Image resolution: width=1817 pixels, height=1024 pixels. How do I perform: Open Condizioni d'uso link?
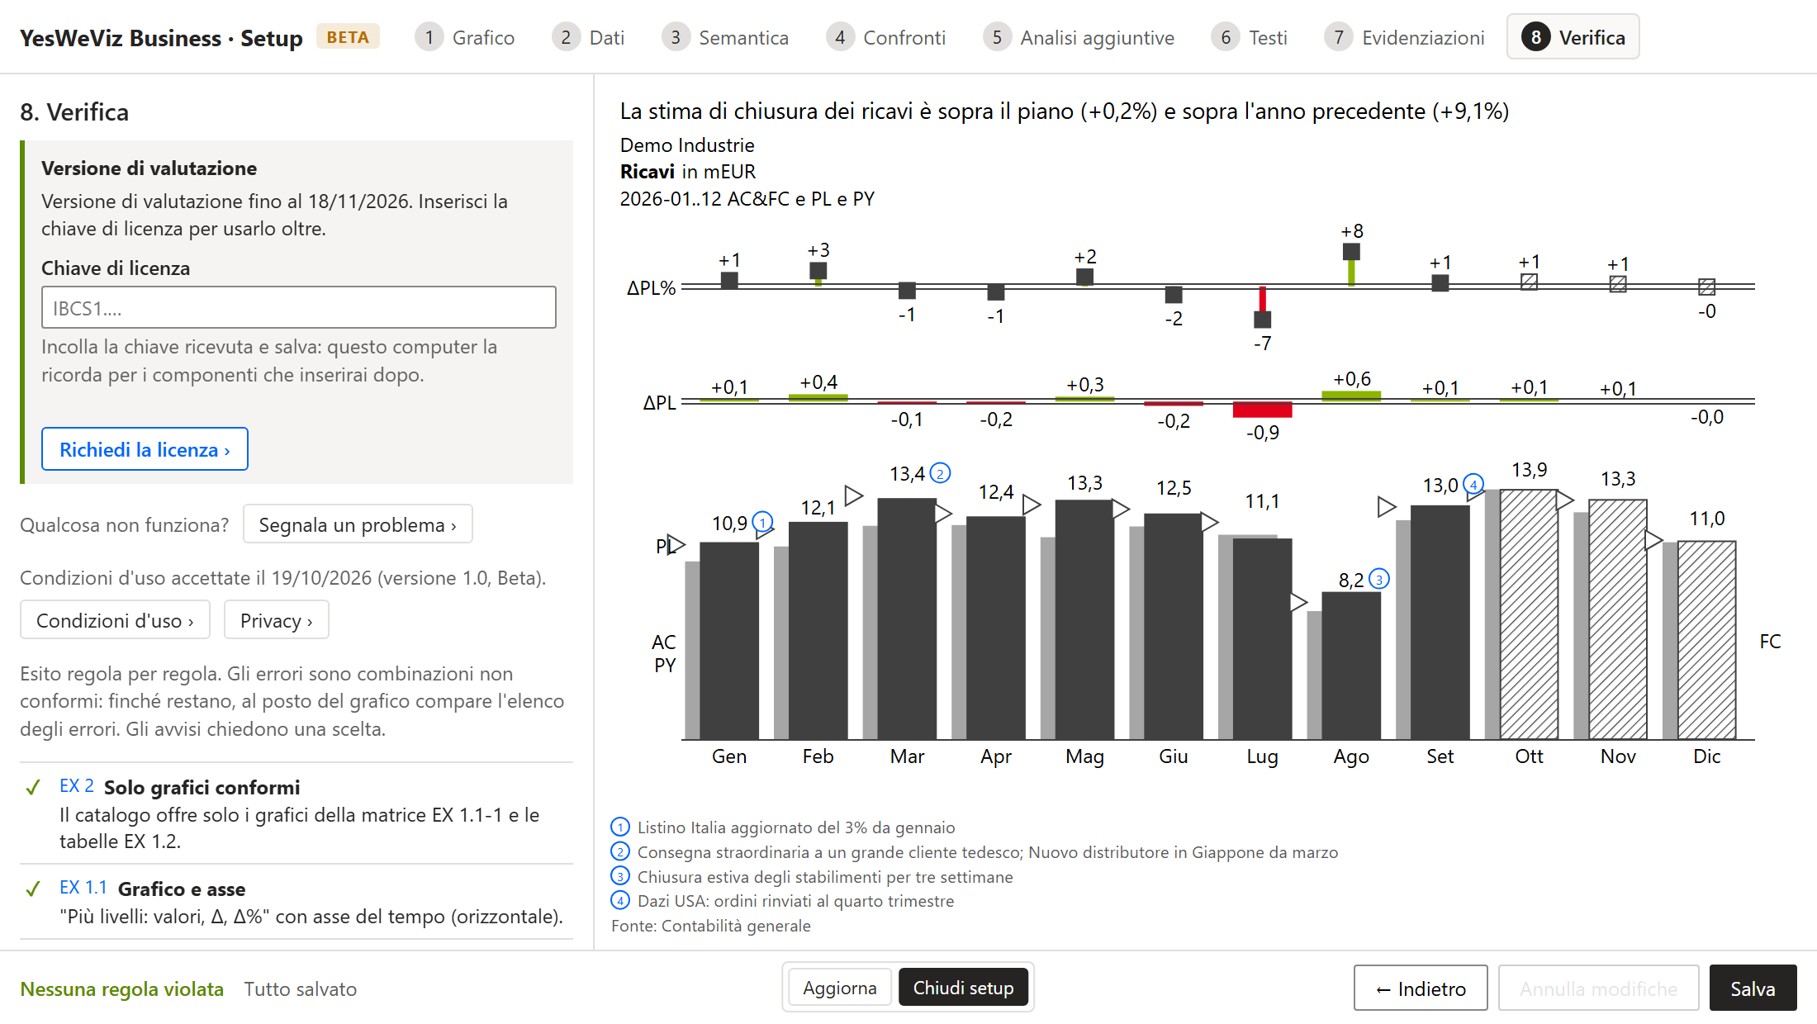[x=115, y=620]
